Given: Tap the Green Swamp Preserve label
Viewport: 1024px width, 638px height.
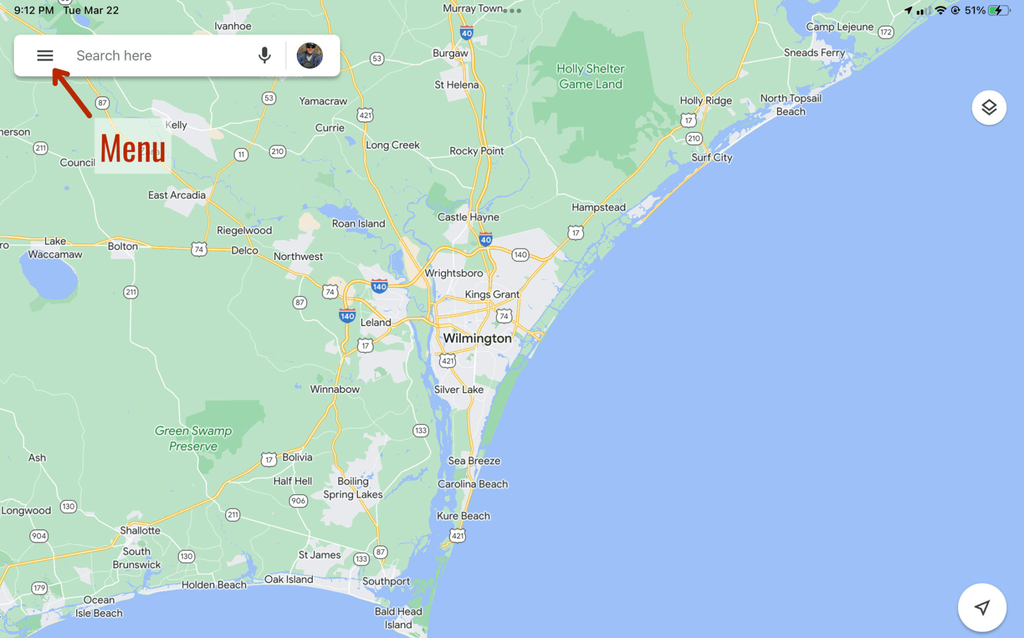Looking at the screenshot, I should (x=193, y=438).
